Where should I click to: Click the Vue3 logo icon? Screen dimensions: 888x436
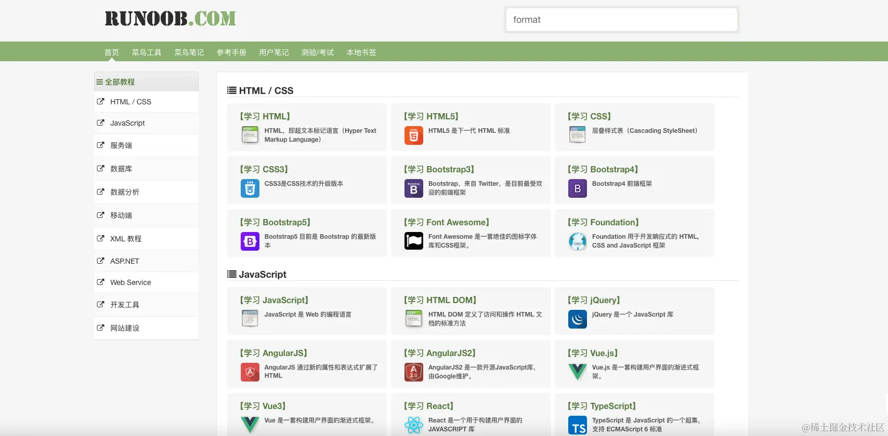tap(250, 425)
